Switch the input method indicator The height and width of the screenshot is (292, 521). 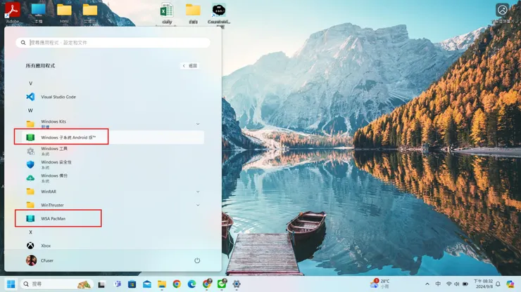[438, 284]
